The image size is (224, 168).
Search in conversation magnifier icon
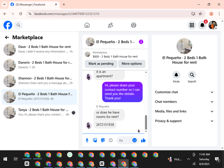192,75
